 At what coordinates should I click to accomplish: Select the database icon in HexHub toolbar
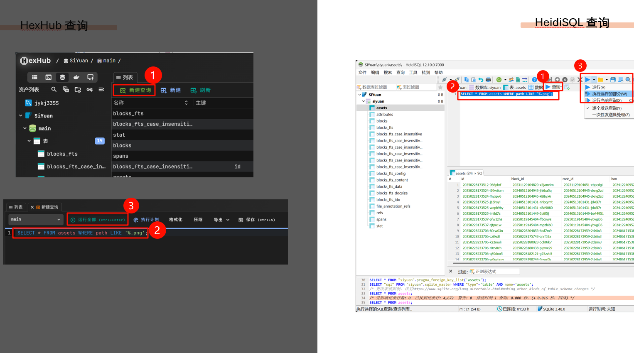pyautogui.click(x=62, y=77)
